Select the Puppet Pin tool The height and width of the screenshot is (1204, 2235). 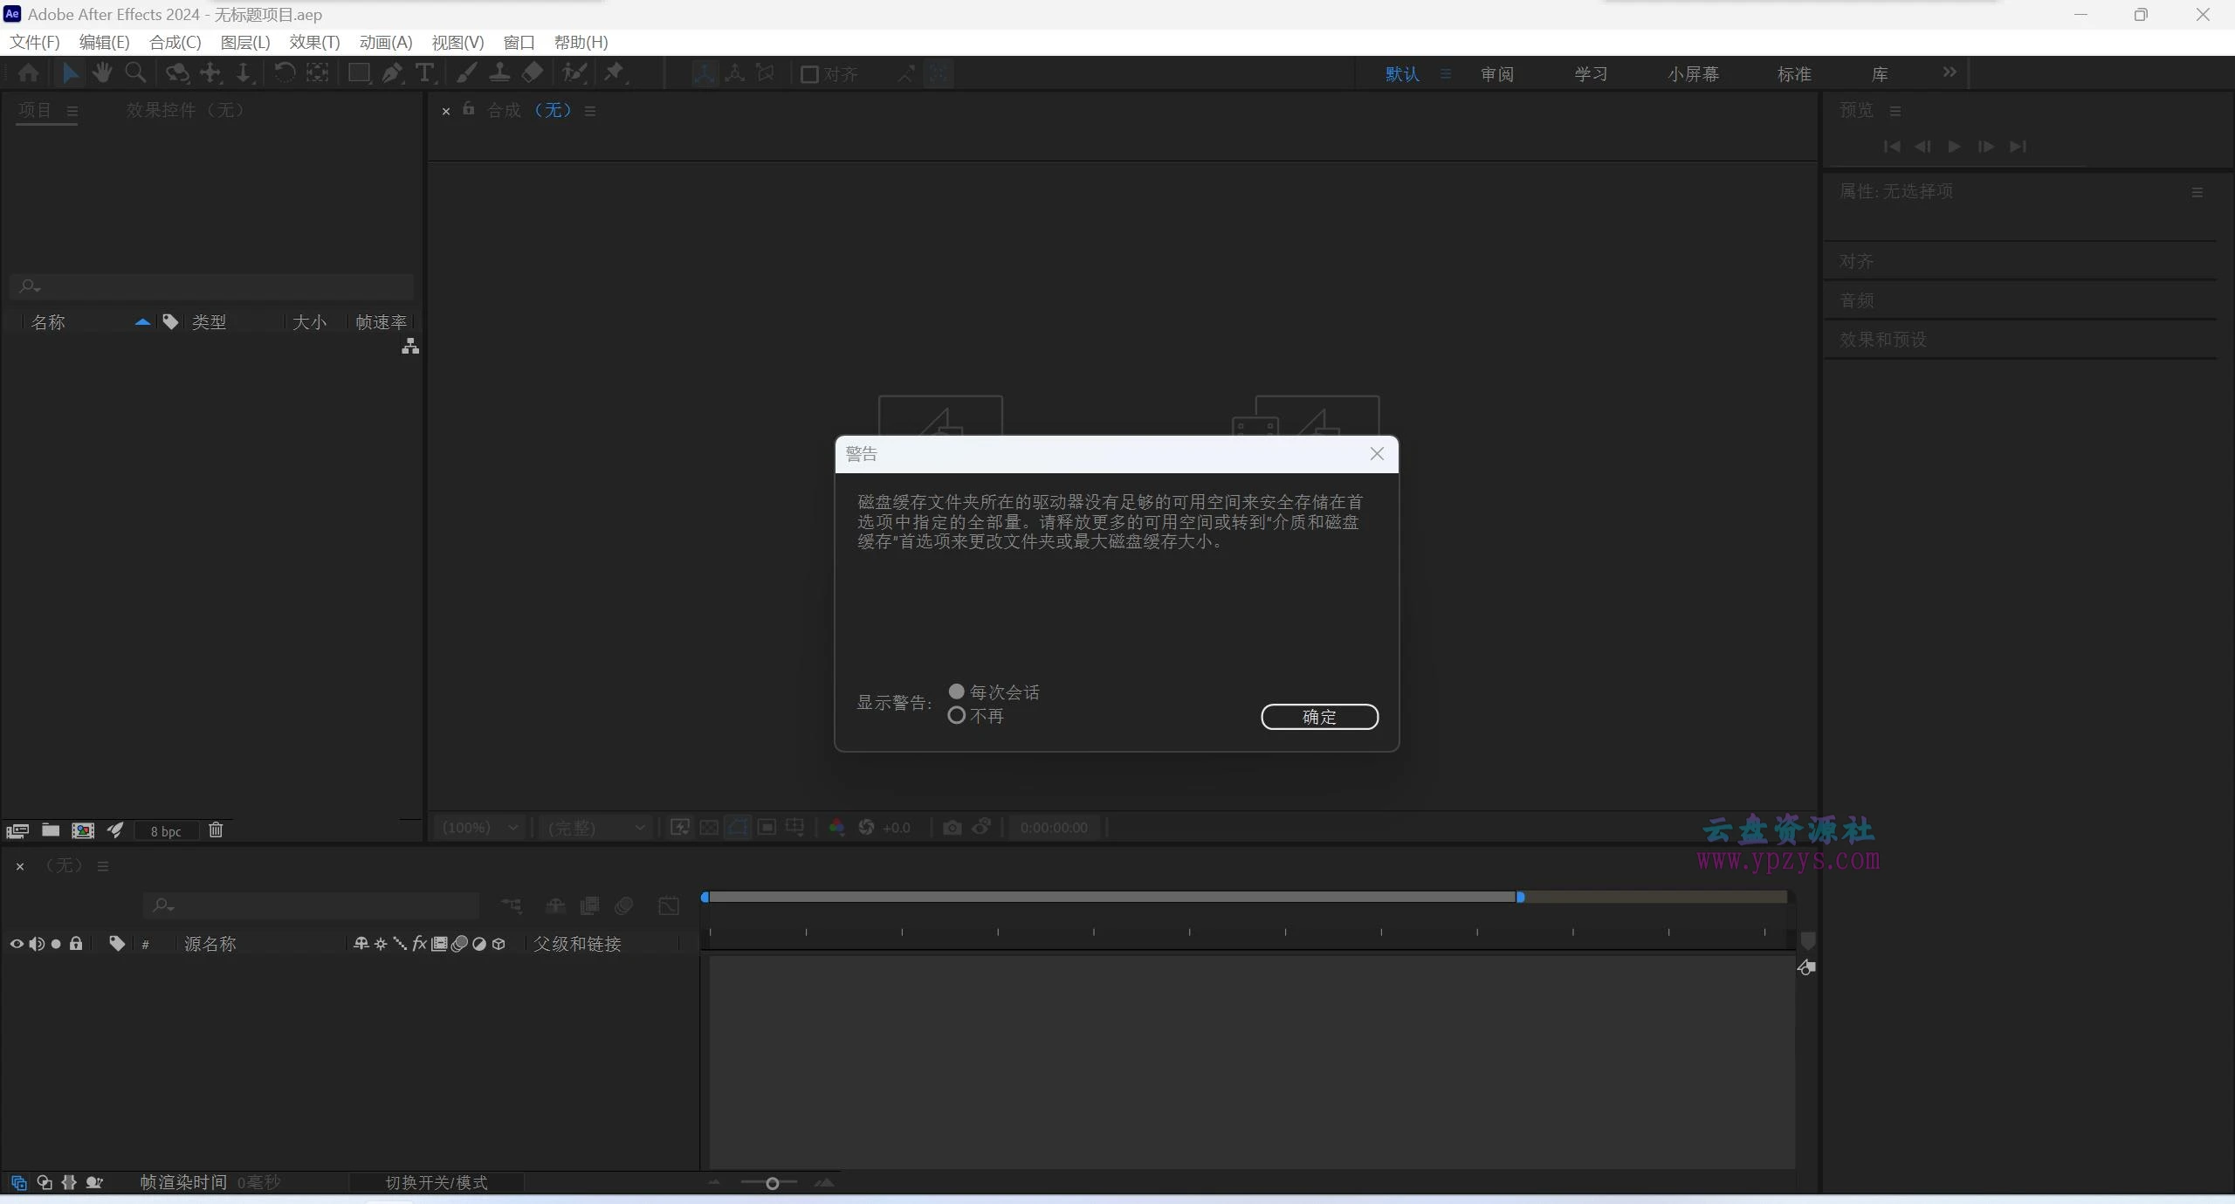pos(615,73)
